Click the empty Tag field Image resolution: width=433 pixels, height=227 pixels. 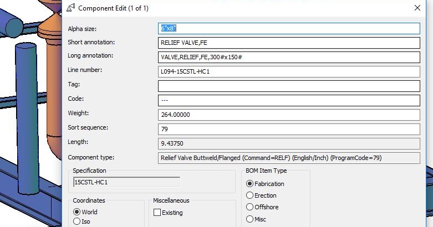click(x=288, y=86)
